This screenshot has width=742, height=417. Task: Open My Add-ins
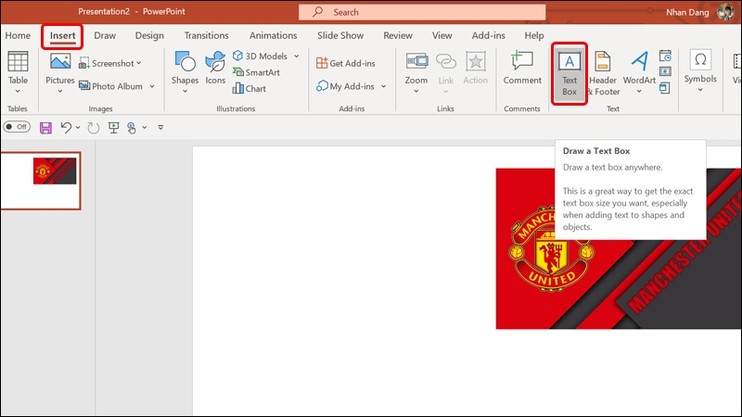point(346,86)
